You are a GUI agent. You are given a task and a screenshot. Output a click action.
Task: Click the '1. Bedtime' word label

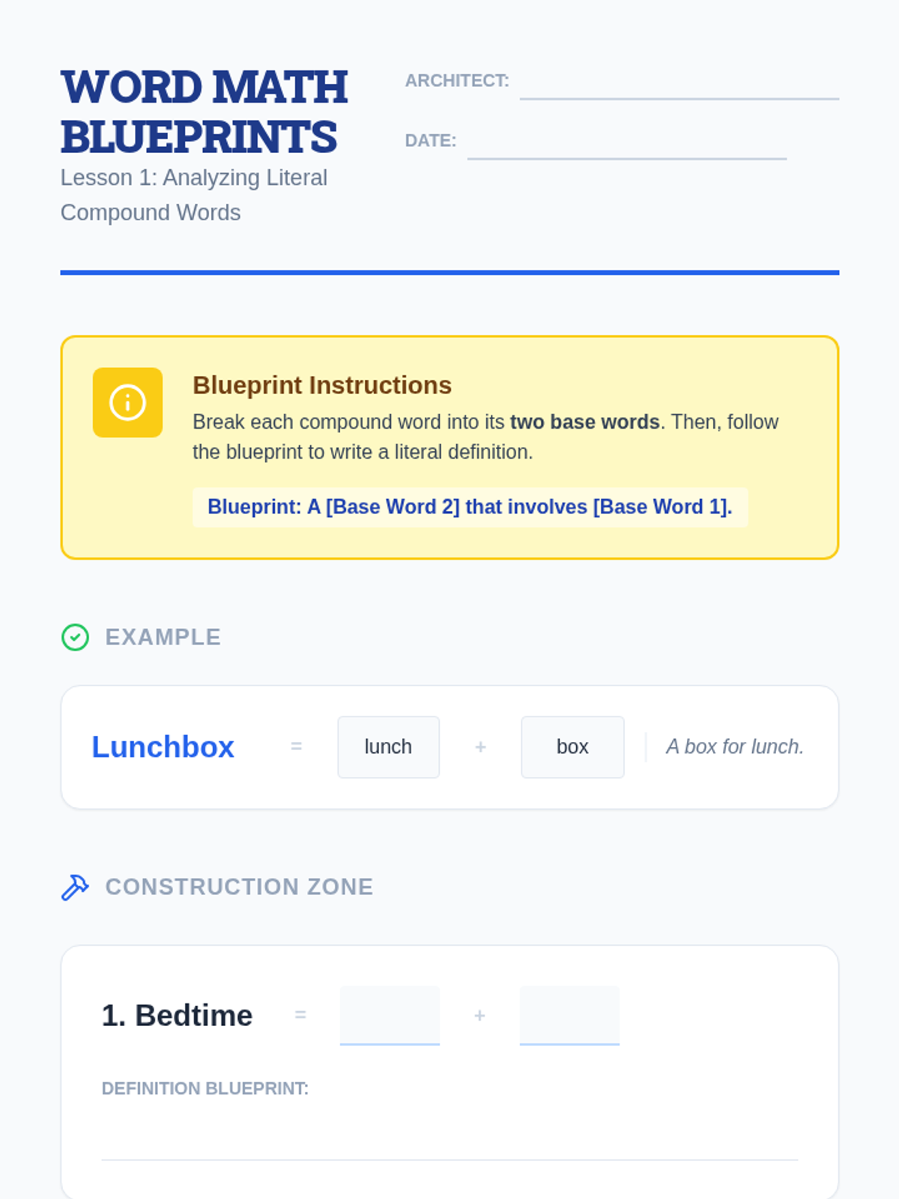point(177,1016)
